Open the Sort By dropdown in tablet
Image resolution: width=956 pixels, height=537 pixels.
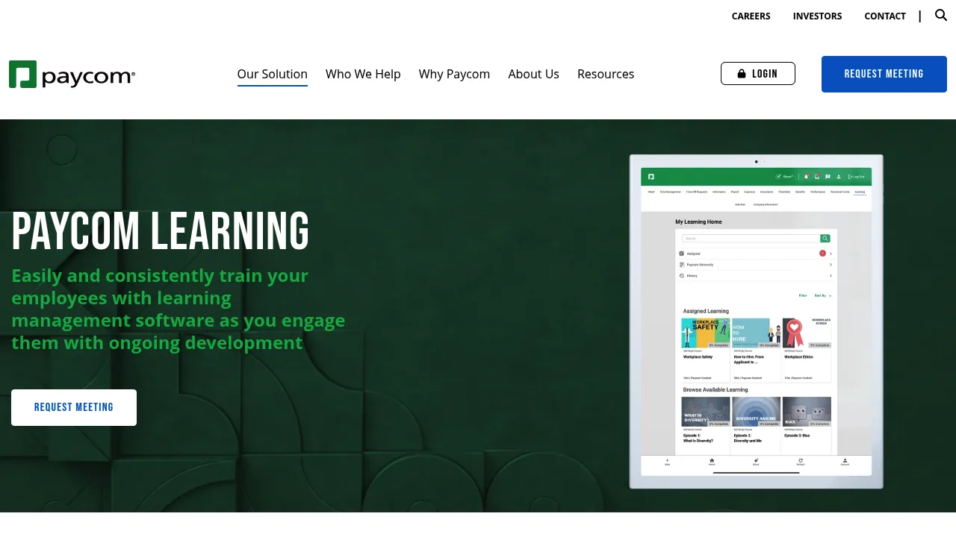pyautogui.click(x=822, y=296)
